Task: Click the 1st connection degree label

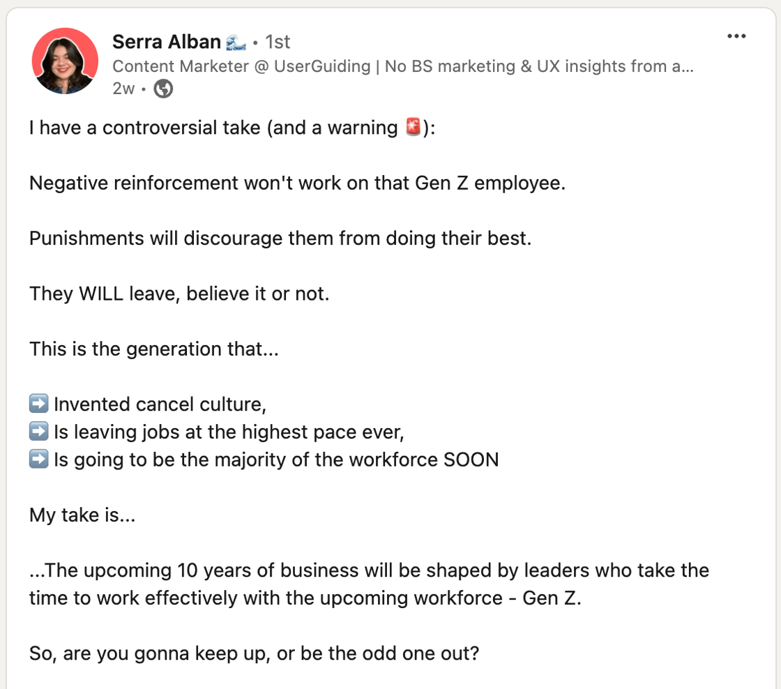Action: pyautogui.click(x=278, y=43)
